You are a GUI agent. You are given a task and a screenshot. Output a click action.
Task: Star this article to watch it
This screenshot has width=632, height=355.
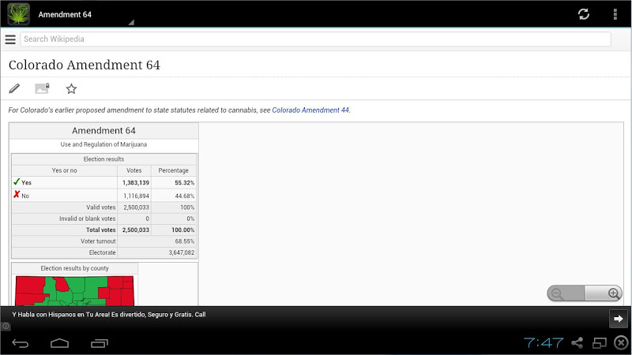(71, 88)
